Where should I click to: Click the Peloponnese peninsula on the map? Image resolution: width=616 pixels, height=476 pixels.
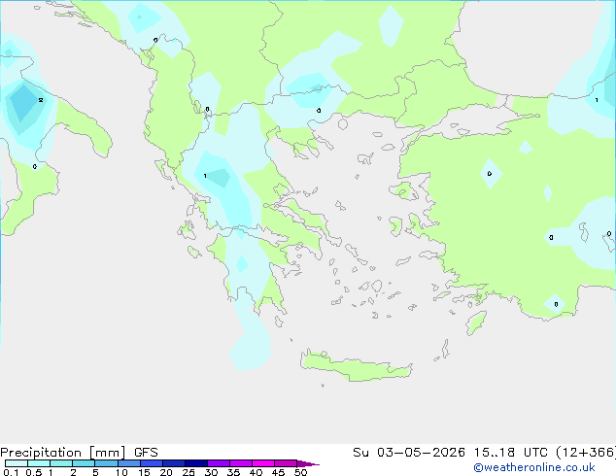tap(252, 271)
